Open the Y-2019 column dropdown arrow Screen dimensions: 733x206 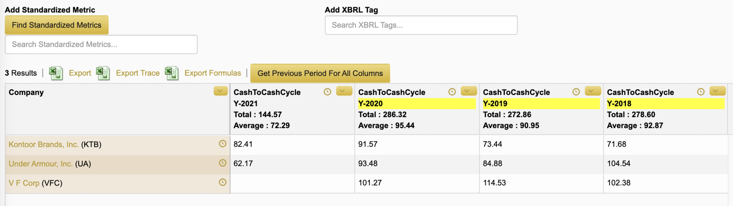tap(593, 91)
